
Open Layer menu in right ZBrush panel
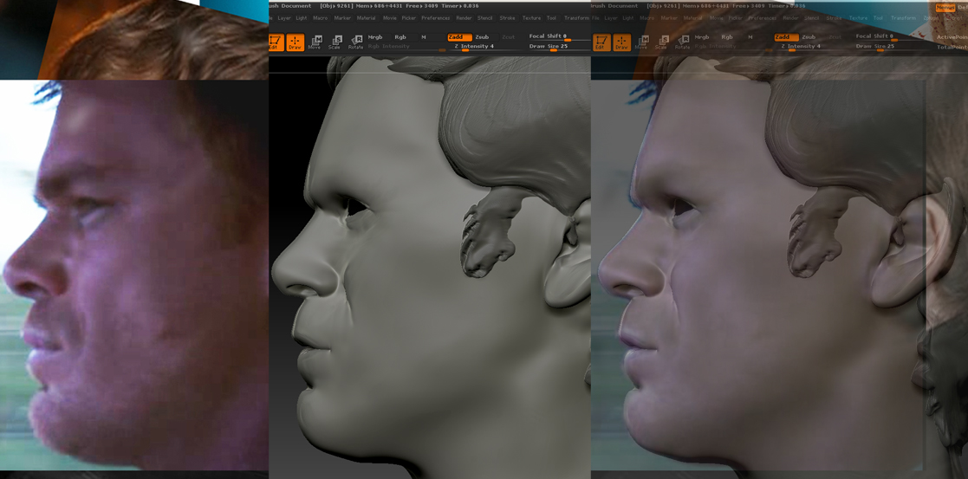611,18
